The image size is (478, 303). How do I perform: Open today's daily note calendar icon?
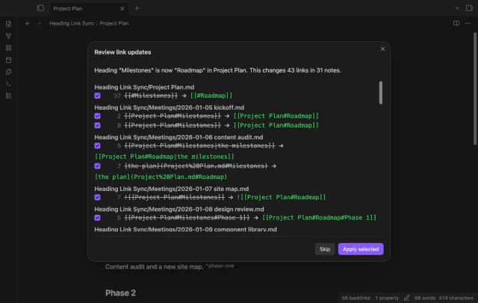coord(8,60)
